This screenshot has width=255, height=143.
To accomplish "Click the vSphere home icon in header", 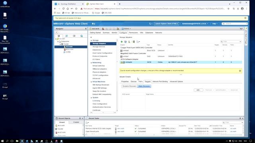I will click(93, 24).
